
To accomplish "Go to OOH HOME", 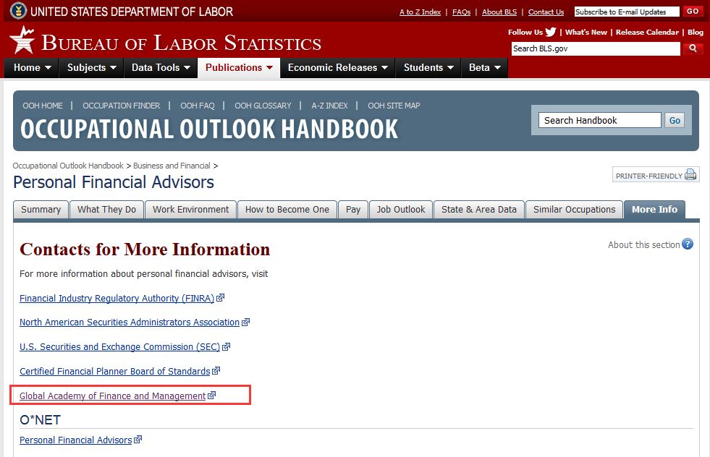I will [x=43, y=106].
